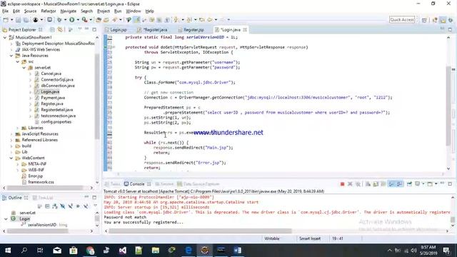The width and height of the screenshot is (457, 257).
Task: Click the New file wizard icon
Action: click(6, 20)
